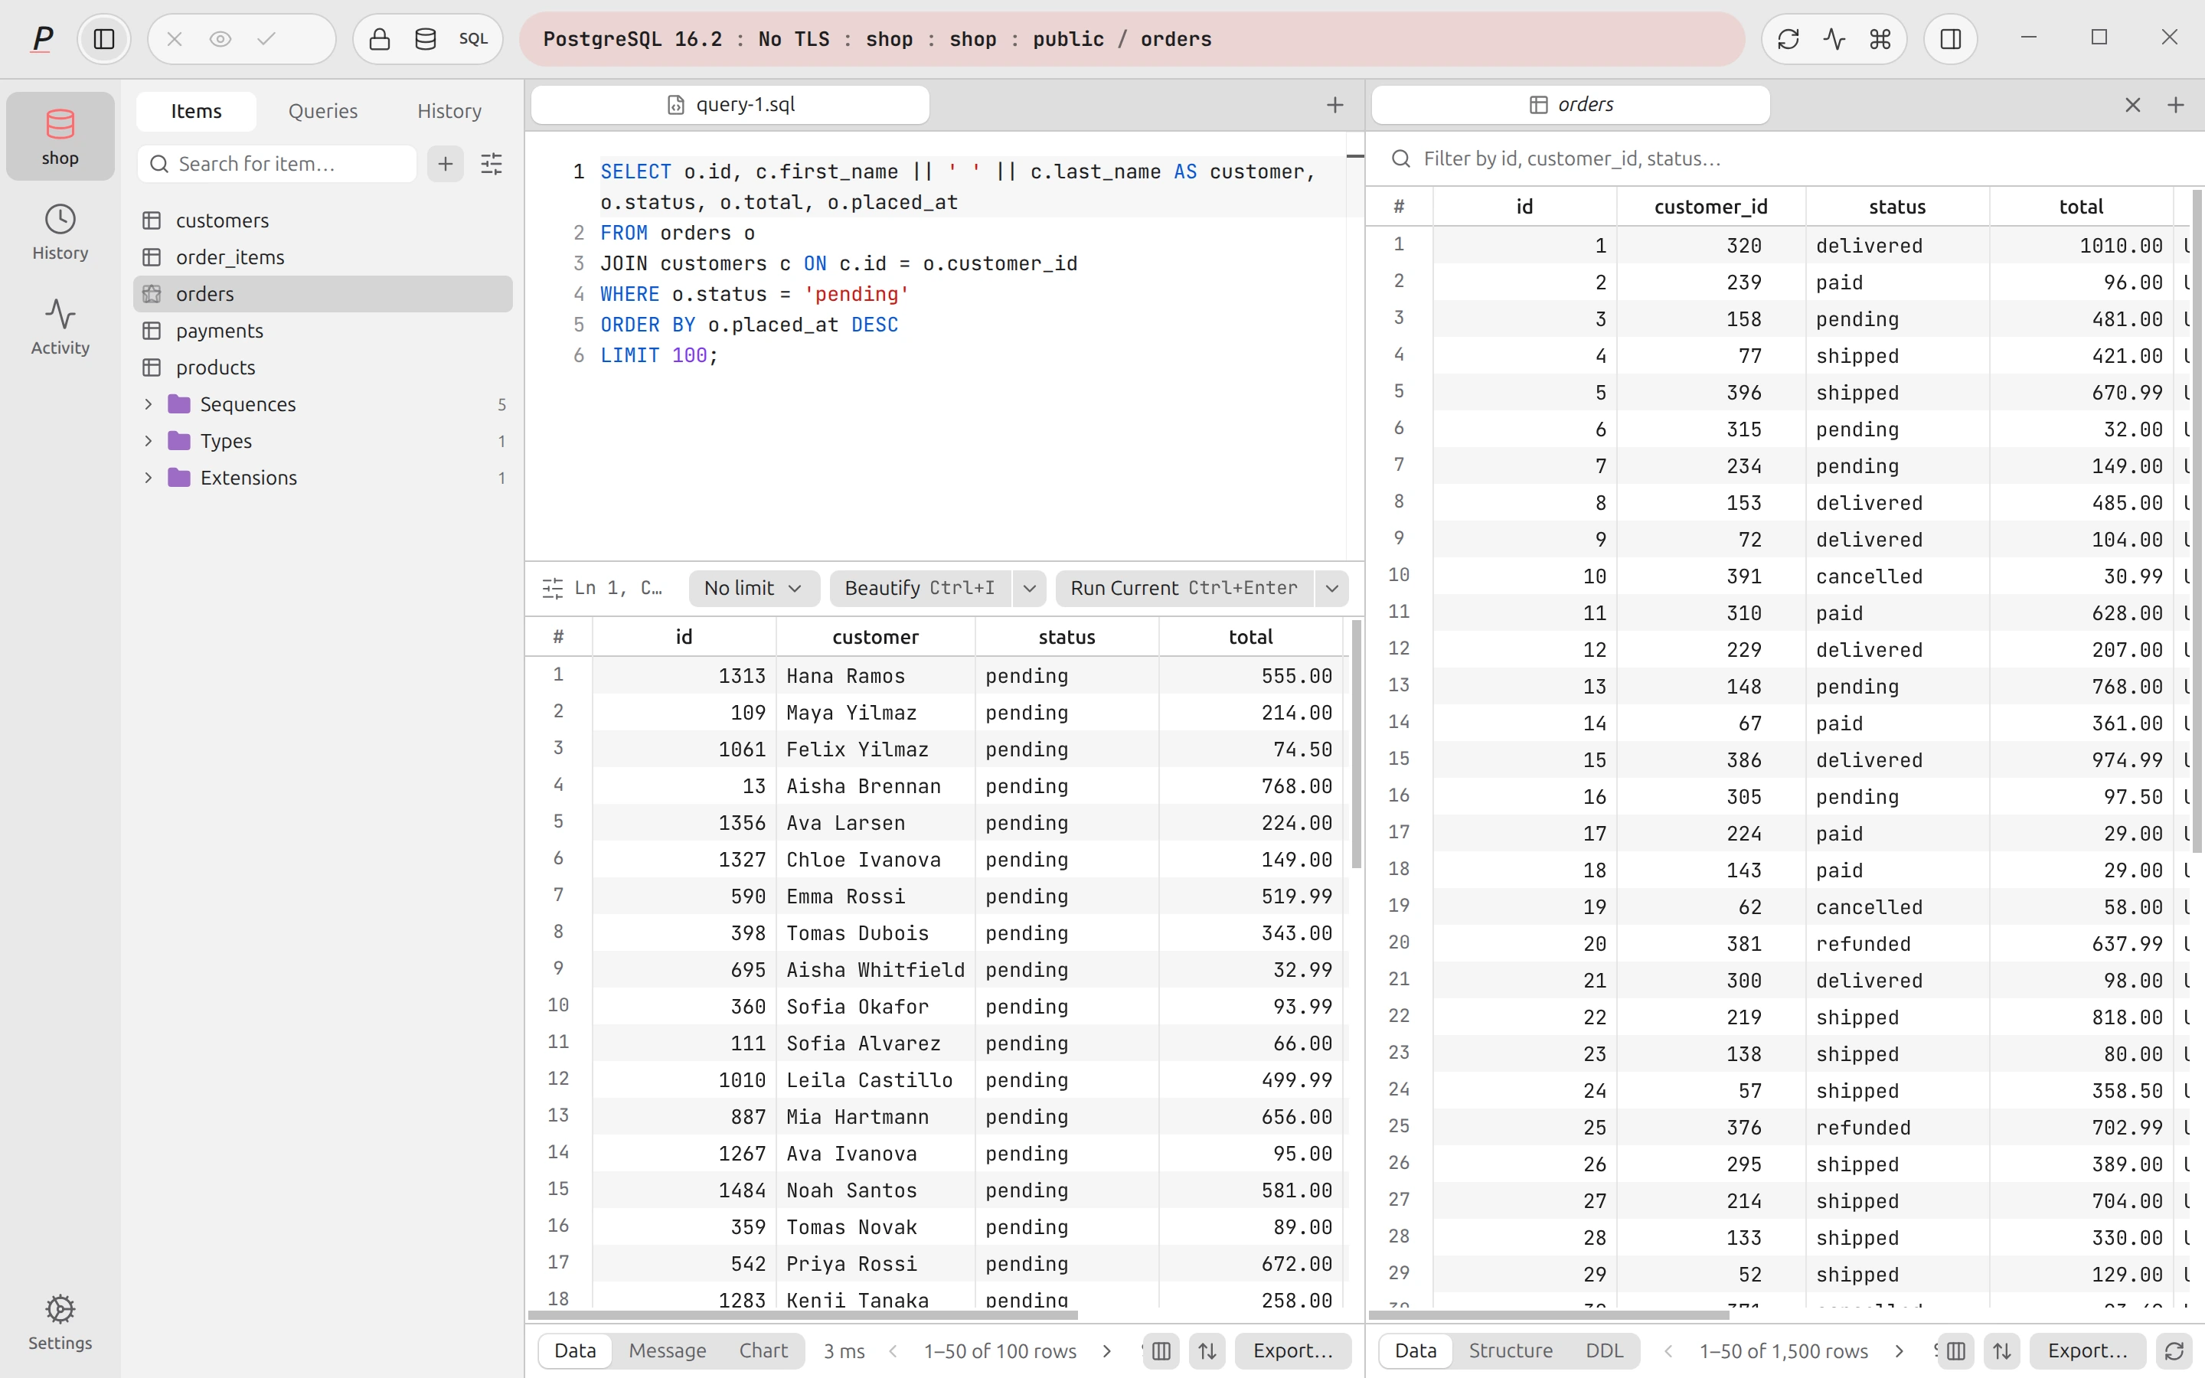Switch to the Queries tab
The height and width of the screenshot is (1378, 2205).
[322, 111]
